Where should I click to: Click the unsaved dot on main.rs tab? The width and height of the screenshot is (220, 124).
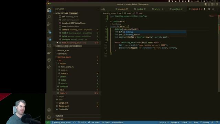click(x=205, y=9)
